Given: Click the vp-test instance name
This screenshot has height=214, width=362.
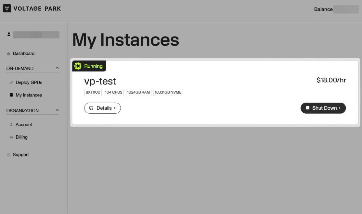Looking at the screenshot, I should click(x=100, y=81).
